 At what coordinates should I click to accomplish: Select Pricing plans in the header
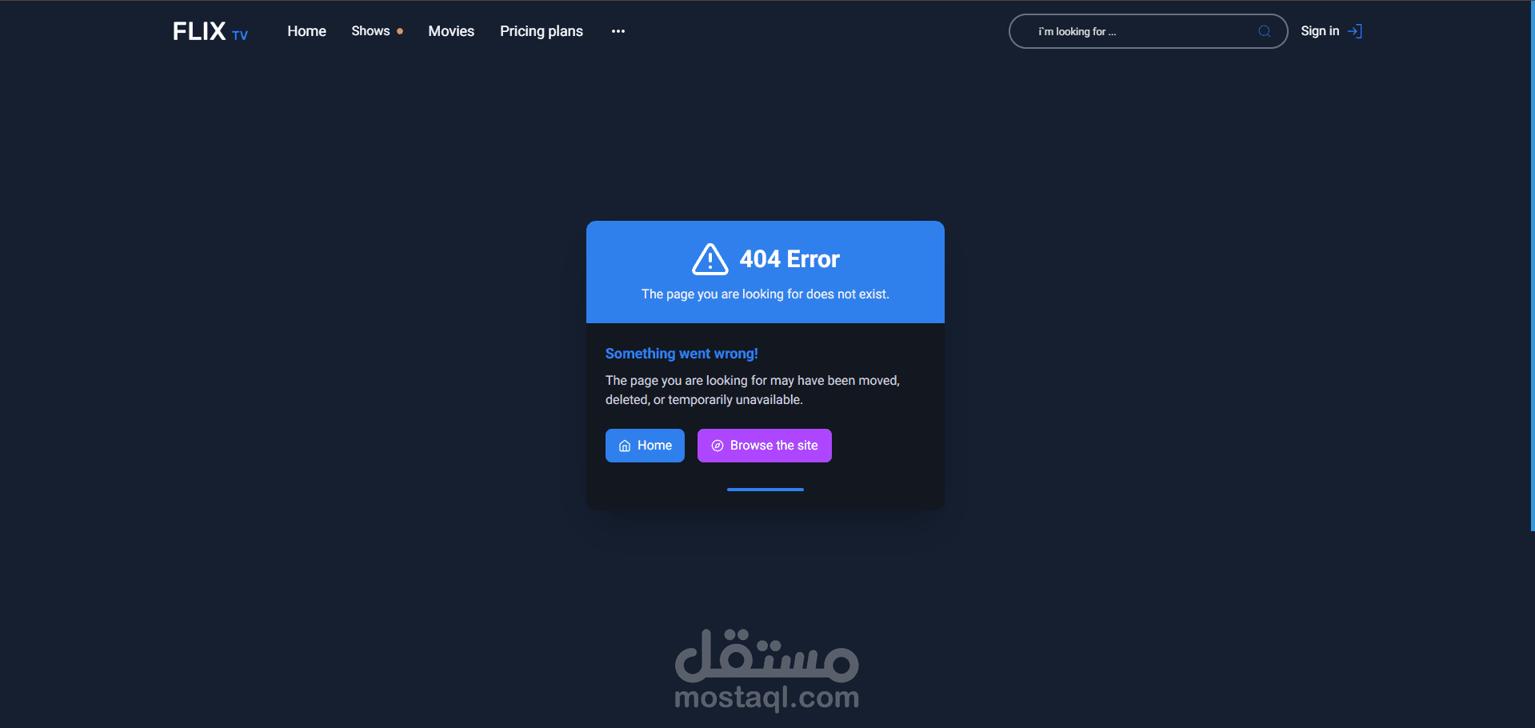click(542, 31)
